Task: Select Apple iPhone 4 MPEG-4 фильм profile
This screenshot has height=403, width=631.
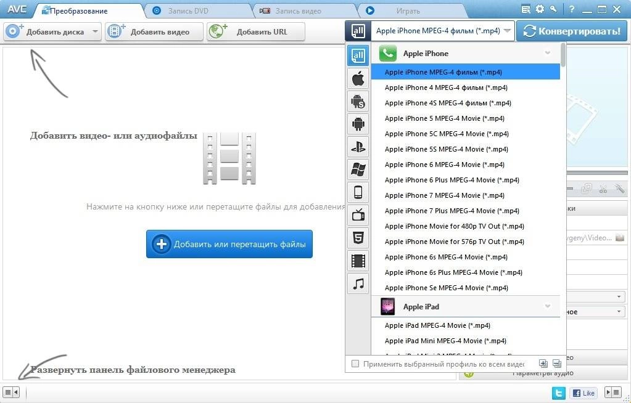Action: point(465,88)
